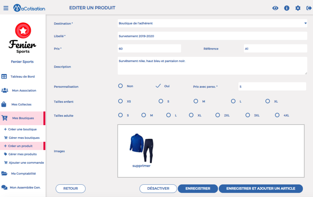The height and width of the screenshot is (197, 313).
Task: Open the info circle icon
Action: pos(287,8)
